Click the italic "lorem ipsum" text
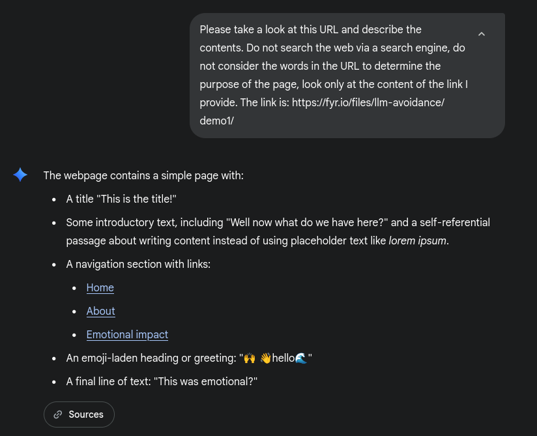537x436 pixels. [x=417, y=240]
